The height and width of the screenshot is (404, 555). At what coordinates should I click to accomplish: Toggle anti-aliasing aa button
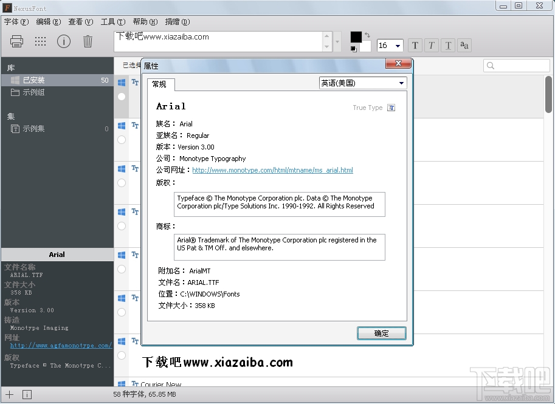tap(464, 46)
